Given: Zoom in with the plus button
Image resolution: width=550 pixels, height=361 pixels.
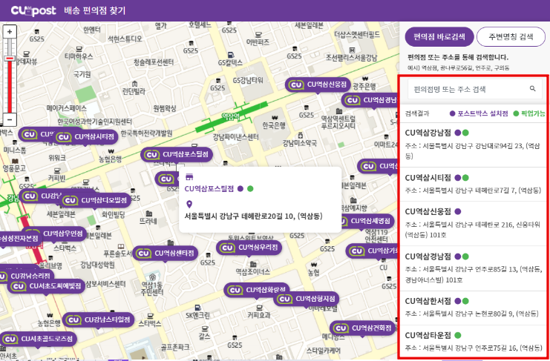Looking at the screenshot, I should (10, 32).
